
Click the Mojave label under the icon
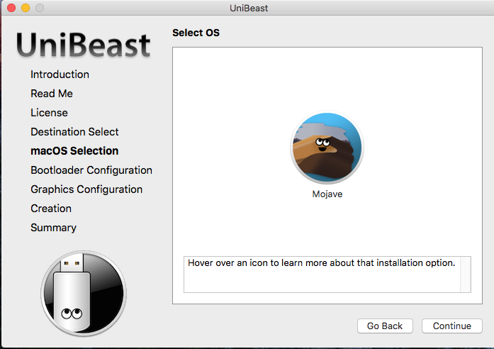coord(327,194)
